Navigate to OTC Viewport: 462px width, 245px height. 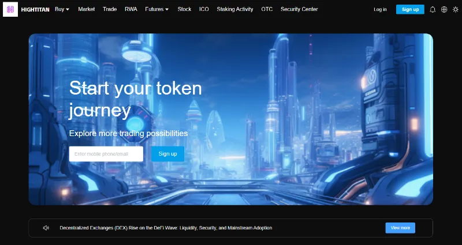[267, 9]
